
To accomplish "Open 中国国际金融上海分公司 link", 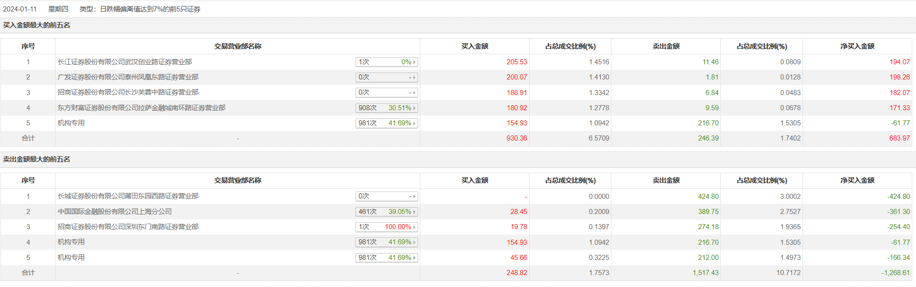I will [114, 212].
